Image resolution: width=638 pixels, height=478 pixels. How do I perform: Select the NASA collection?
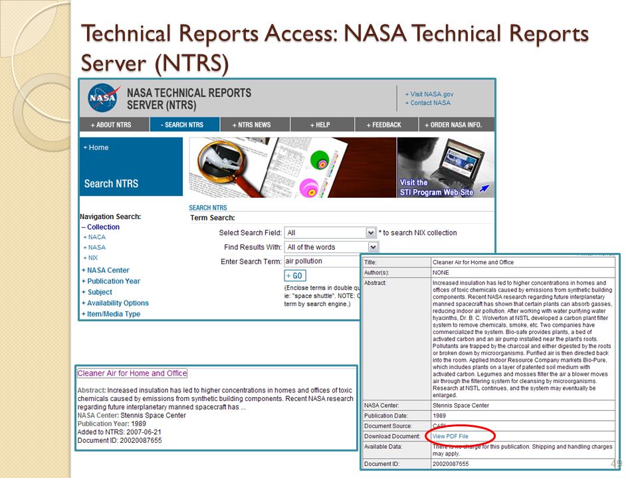click(x=95, y=248)
